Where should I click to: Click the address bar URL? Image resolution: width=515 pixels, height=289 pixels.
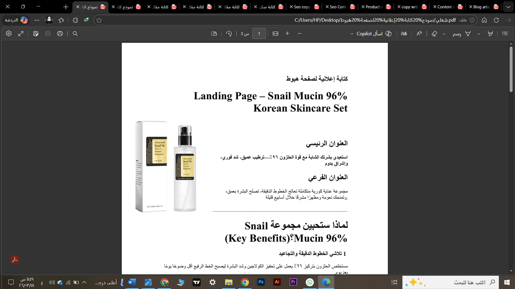(375, 20)
